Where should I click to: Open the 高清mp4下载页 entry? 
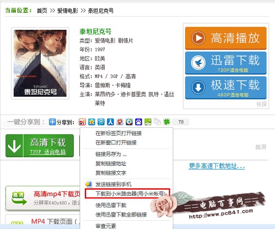[56, 194]
